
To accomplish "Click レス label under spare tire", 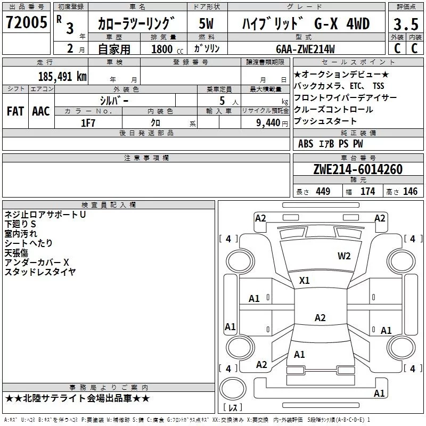I will (x=233, y=407).
